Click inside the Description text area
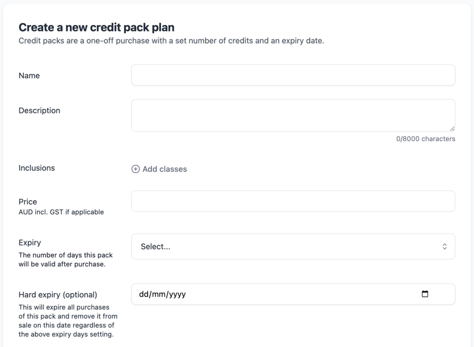The height and width of the screenshot is (347, 474). (x=293, y=115)
